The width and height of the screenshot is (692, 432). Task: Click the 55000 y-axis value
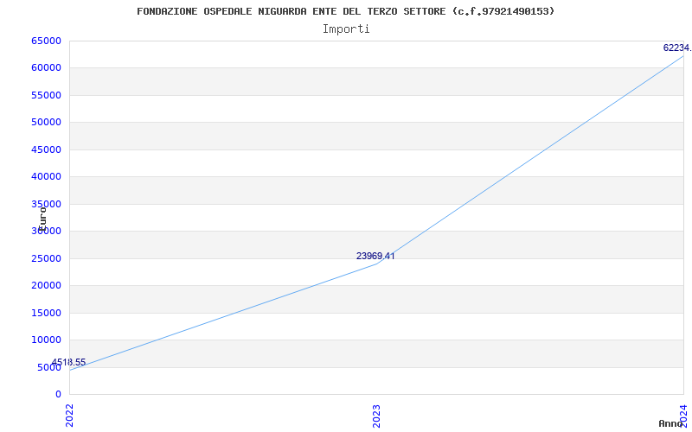46,95
